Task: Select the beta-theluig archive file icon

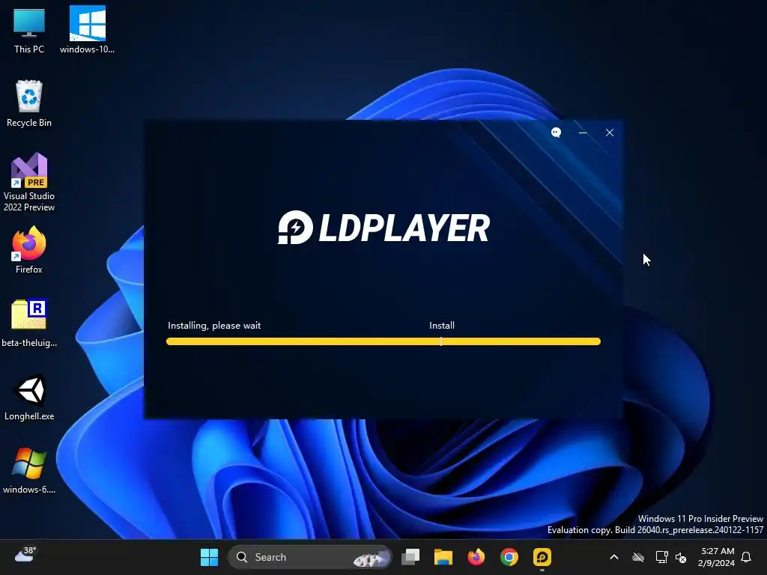Action: (x=29, y=323)
